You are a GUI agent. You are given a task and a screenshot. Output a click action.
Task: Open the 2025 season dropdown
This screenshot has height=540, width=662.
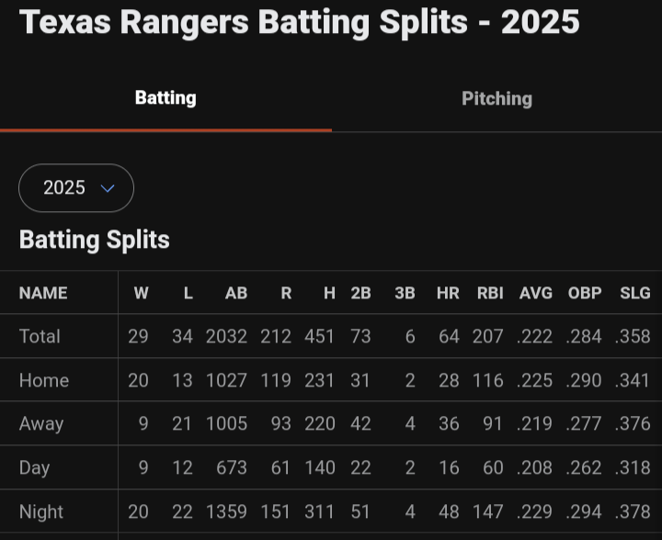[76, 187]
